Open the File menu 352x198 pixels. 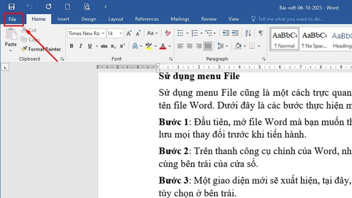[12, 19]
